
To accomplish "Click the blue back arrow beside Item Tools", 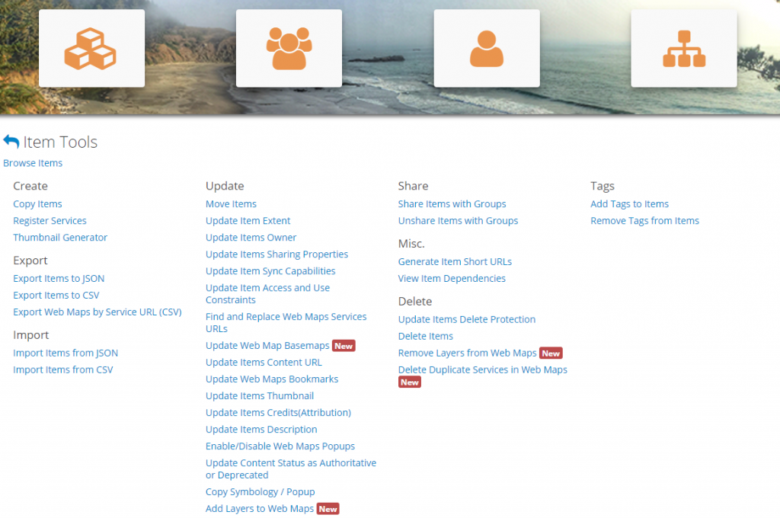I will tap(11, 142).
